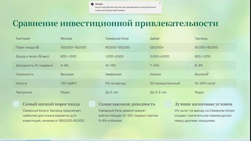251x141 pixels.
Task: Select the cell 2,000–4,000
Action: [x=160, y=56]
